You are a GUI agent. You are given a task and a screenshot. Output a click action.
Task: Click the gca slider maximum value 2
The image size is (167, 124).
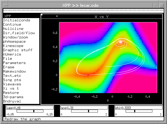pos(106,114)
